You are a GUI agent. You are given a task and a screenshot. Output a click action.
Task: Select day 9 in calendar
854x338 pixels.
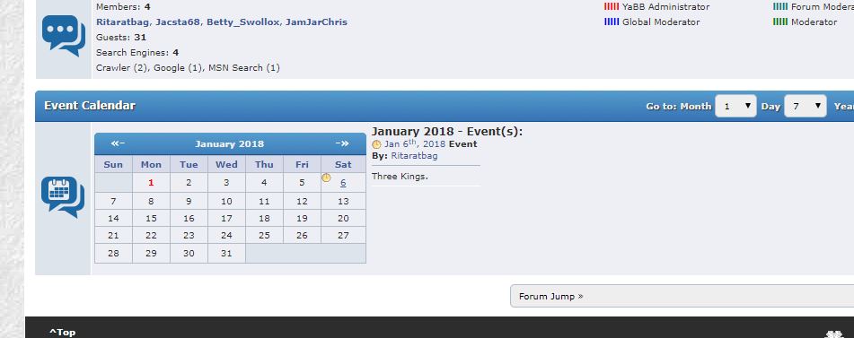(x=189, y=202)
